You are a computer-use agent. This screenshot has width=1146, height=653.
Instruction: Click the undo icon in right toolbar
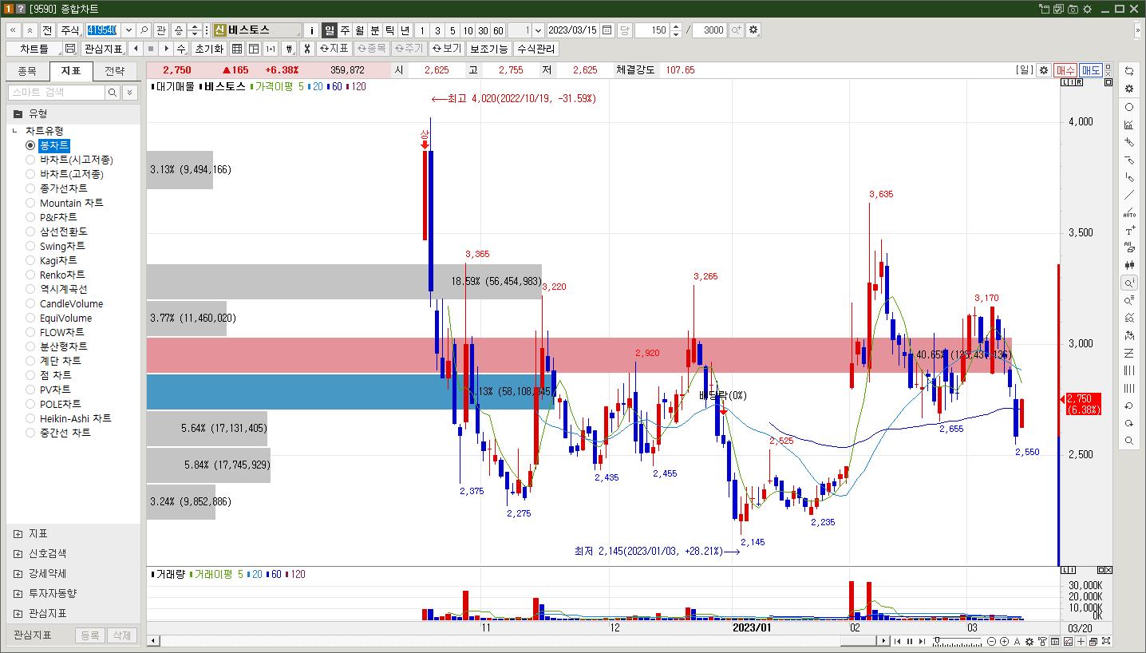pos(1129,406)
